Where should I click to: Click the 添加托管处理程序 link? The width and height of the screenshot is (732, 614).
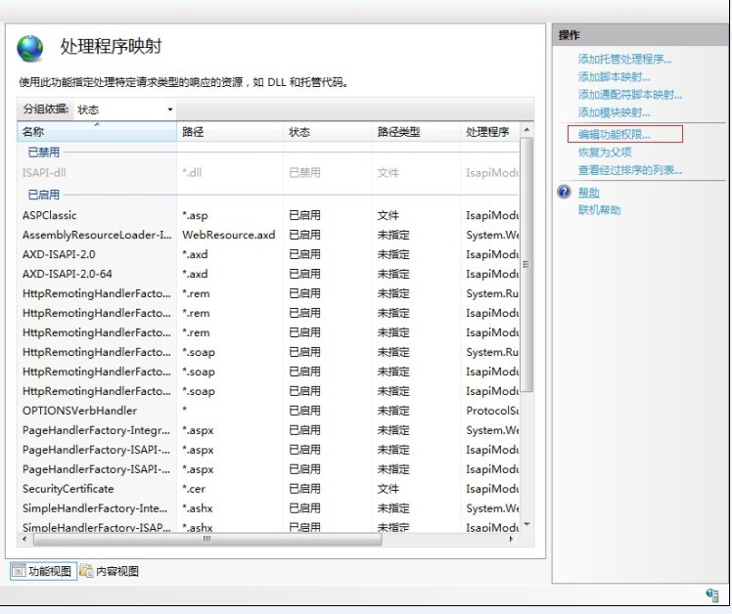point(624,60)
